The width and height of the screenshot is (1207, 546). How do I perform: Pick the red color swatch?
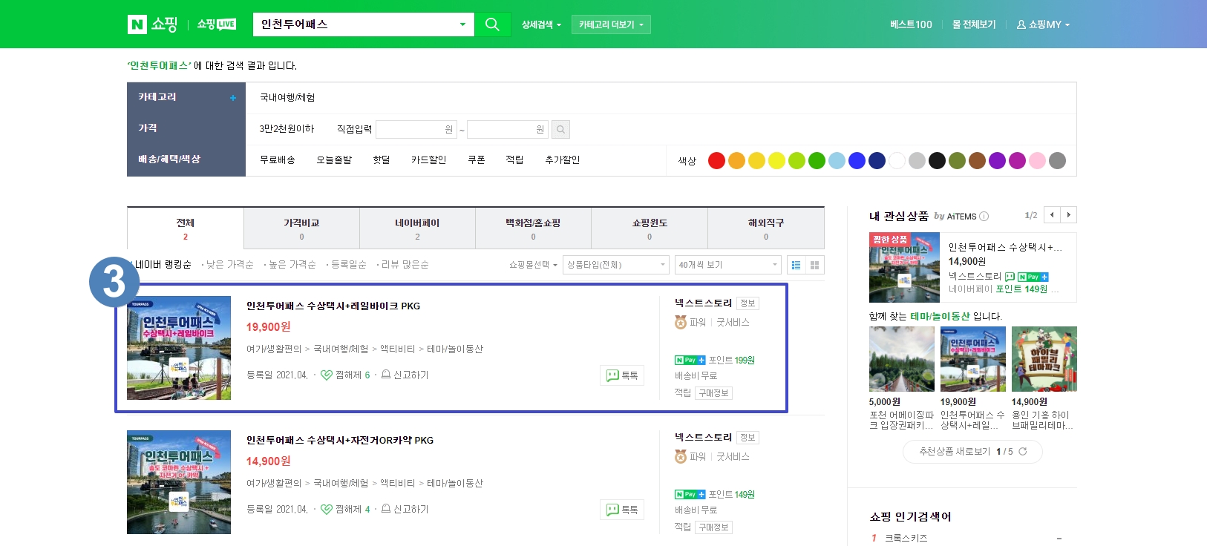[x=716, y=161]
